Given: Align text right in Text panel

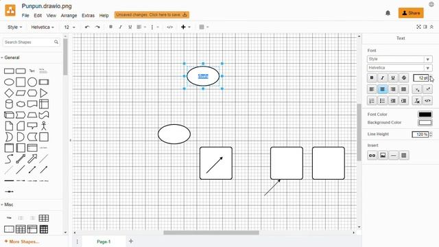Looking at the screenshot, I should [393, 89].
